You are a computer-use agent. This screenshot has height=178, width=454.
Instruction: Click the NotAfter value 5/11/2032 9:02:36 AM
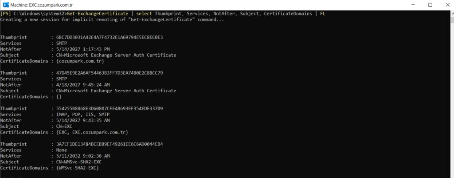click(83, 156)
